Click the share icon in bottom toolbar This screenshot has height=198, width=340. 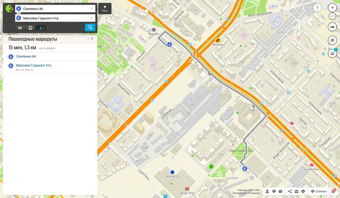click(x=290, y=191)
